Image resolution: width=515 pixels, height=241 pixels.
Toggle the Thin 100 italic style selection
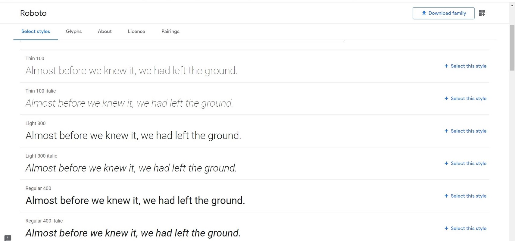pyautogui.click(x=465, y=98)
